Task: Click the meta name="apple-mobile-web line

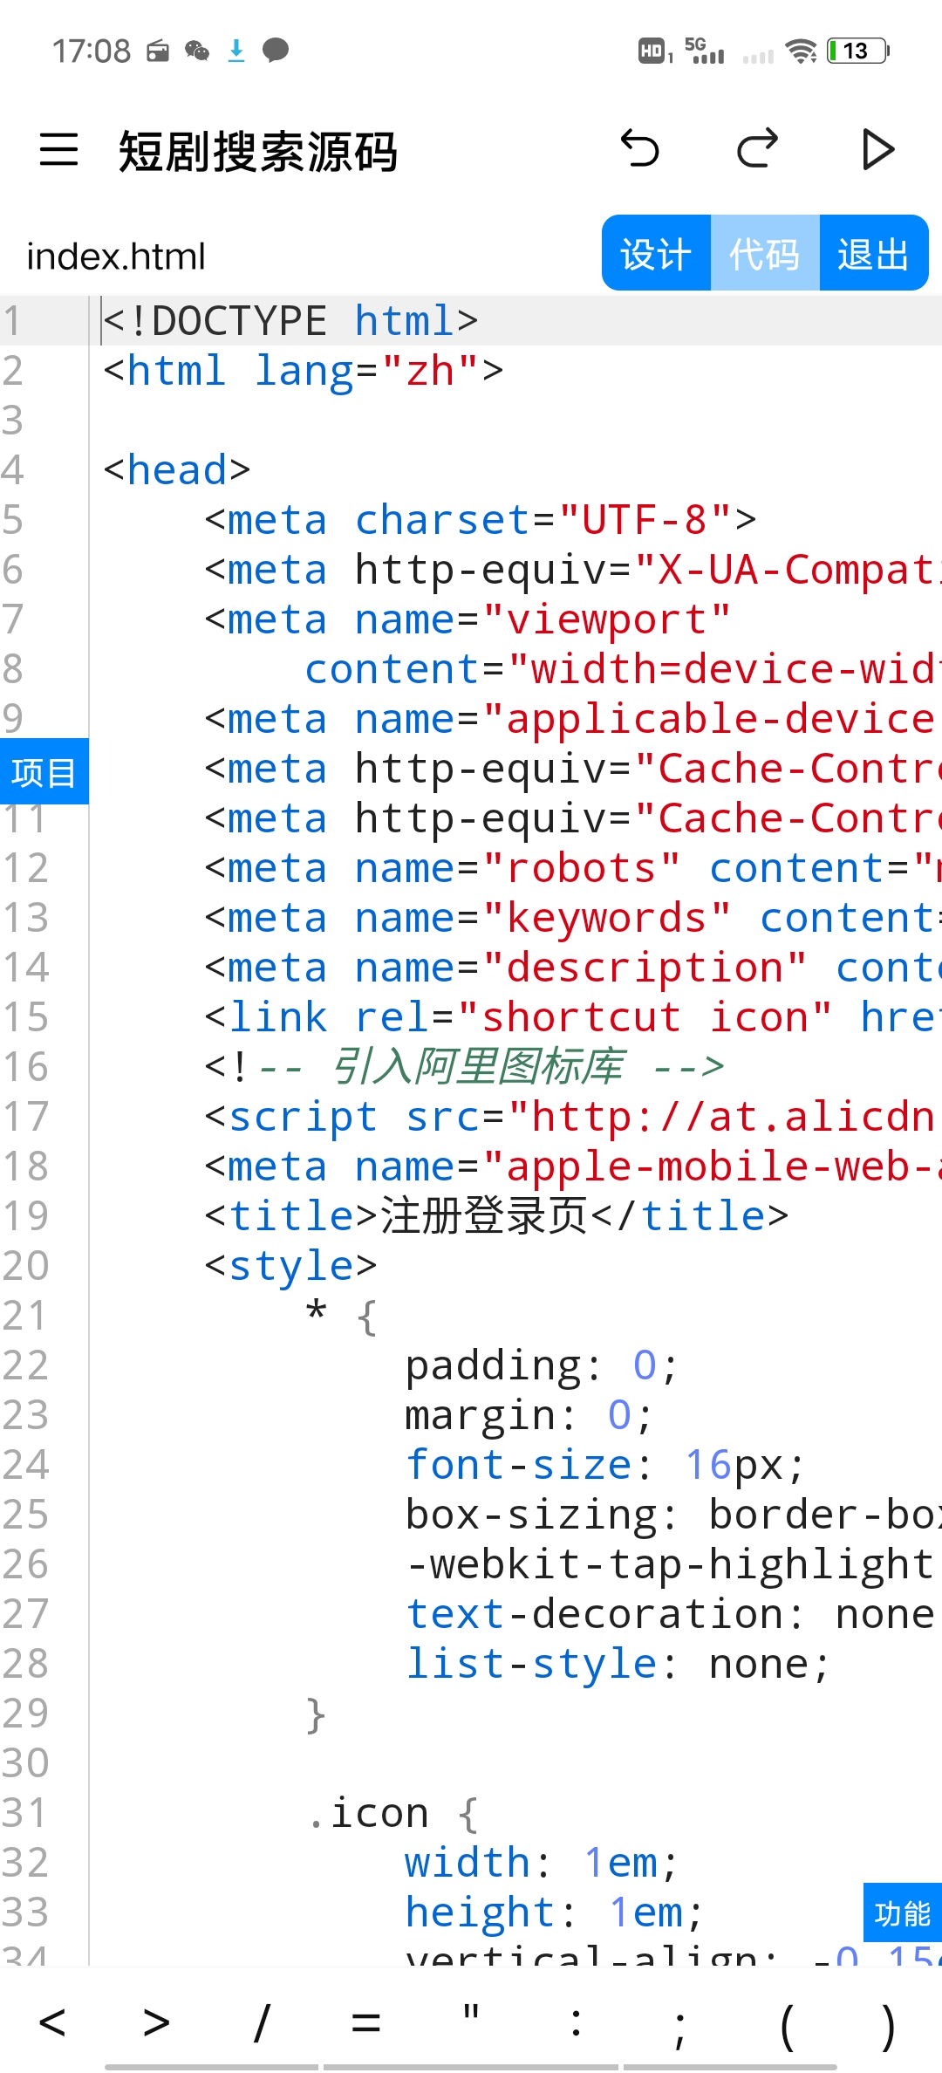Action: [x=573, y=1166]
